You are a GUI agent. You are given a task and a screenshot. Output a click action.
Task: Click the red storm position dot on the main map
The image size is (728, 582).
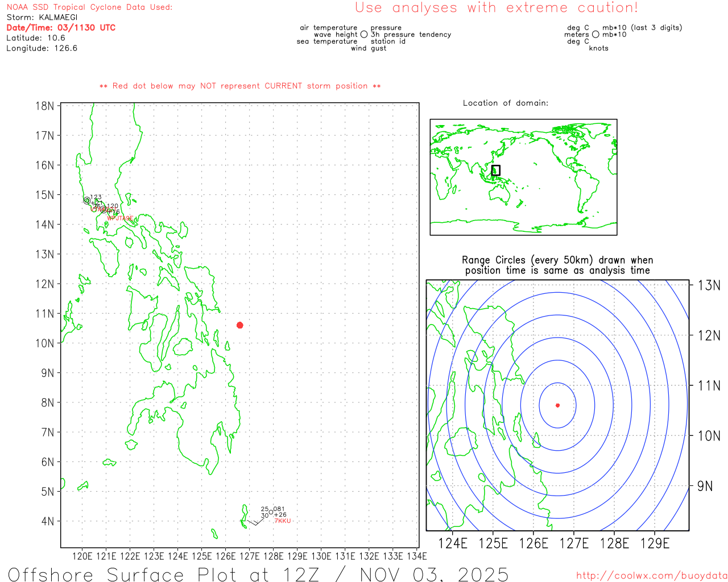pos(240,325)
